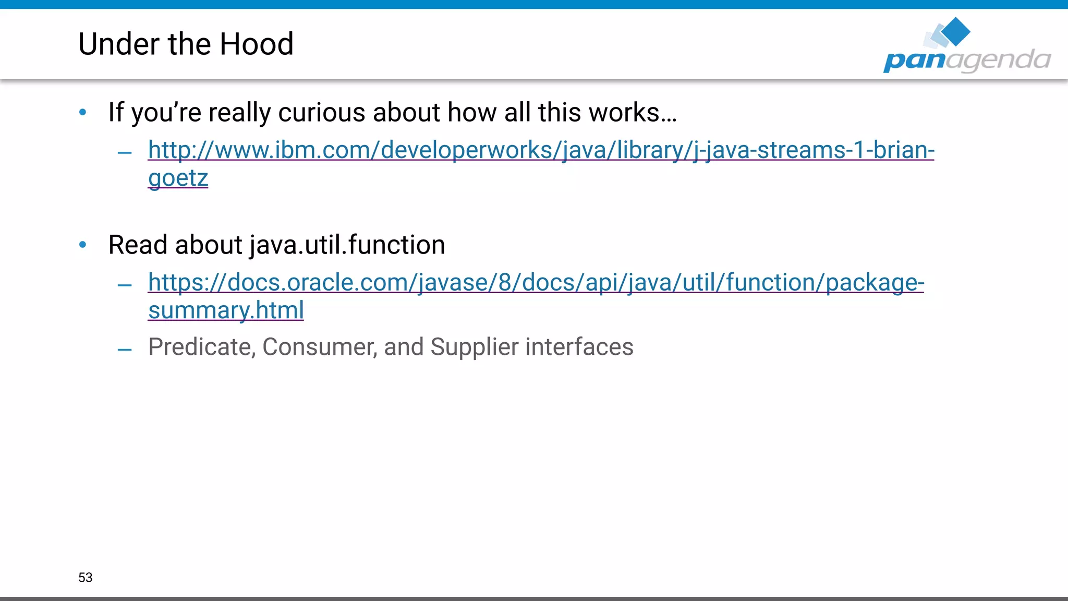
Task: Click the dash marker before the IBM link
Action: point(125,153)
